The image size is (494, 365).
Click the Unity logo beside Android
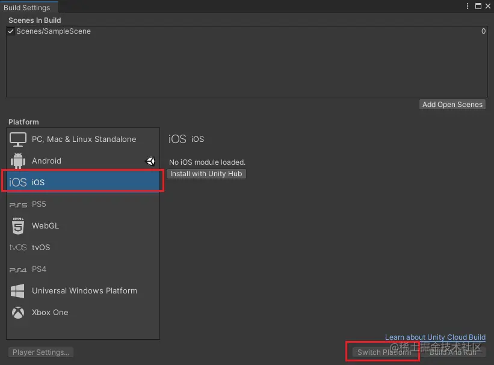pos(150,161)
